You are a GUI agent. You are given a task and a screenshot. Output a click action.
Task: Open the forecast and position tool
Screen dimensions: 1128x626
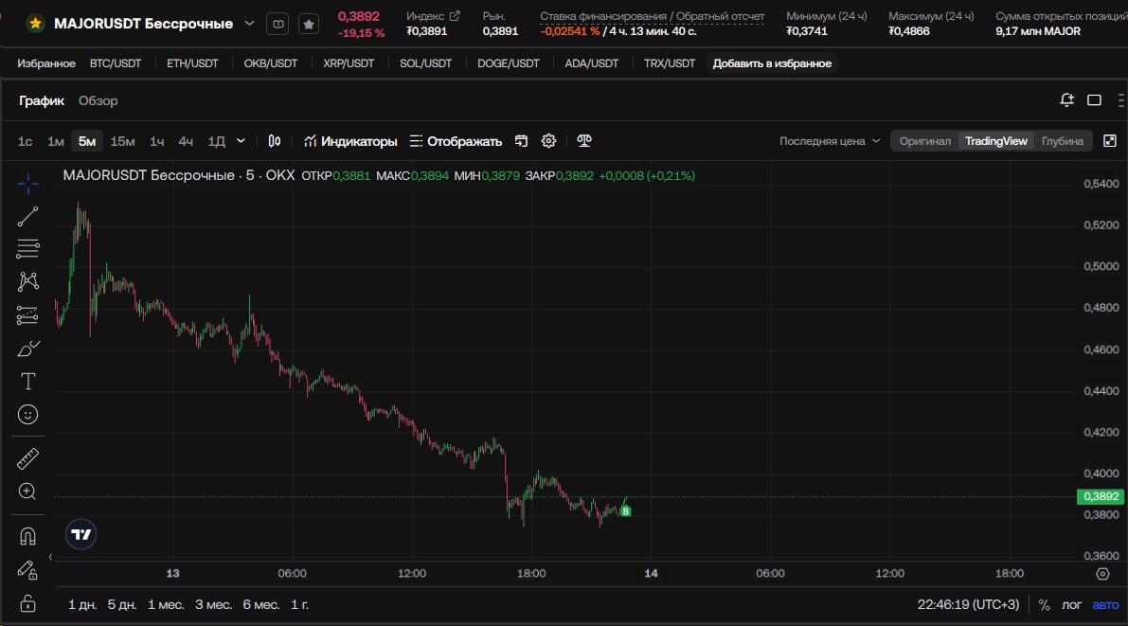tap(28, 315)
